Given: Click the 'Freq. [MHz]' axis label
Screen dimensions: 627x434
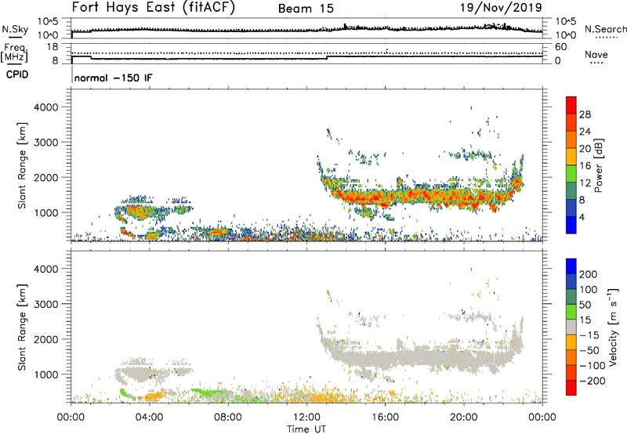Looking at the screenshot, I should 15,52.
